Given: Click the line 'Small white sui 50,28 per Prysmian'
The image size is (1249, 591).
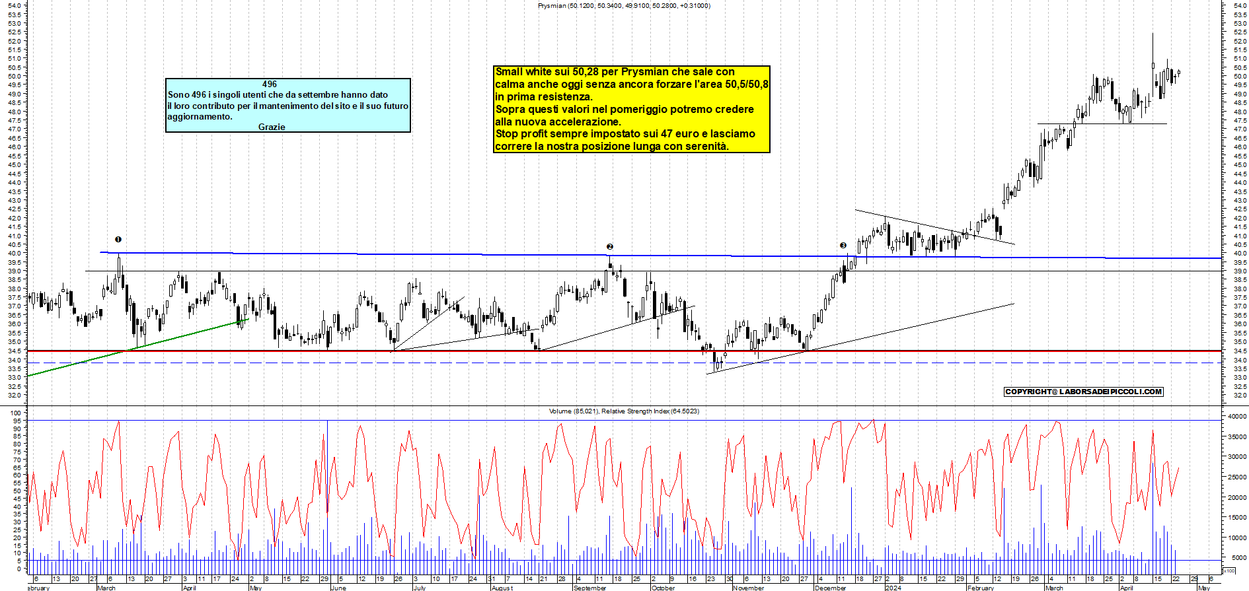Looking at the screenshot, I should (615, 71).
